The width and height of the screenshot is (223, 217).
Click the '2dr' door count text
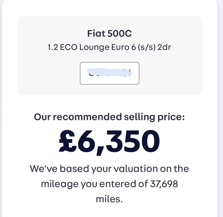(164, 47)
